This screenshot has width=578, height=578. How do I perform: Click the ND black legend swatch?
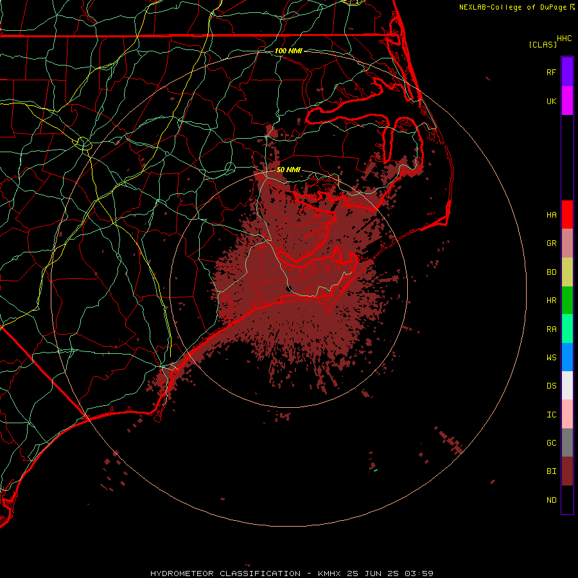coord(567,500)
